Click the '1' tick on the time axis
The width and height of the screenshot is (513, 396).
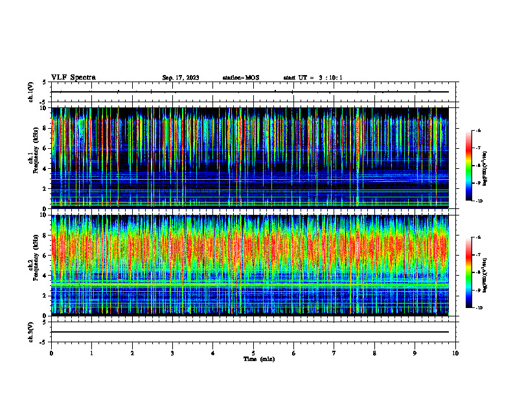pos(91,353)
